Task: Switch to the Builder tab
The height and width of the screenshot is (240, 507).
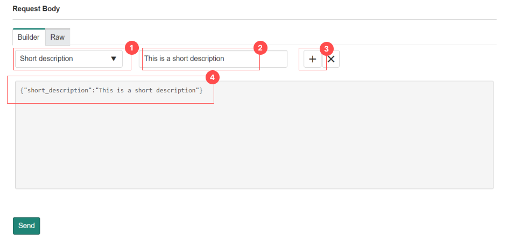Action: (29, 37)
